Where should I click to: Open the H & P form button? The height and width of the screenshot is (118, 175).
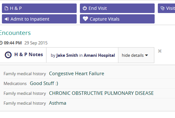(x=39, y=8)
